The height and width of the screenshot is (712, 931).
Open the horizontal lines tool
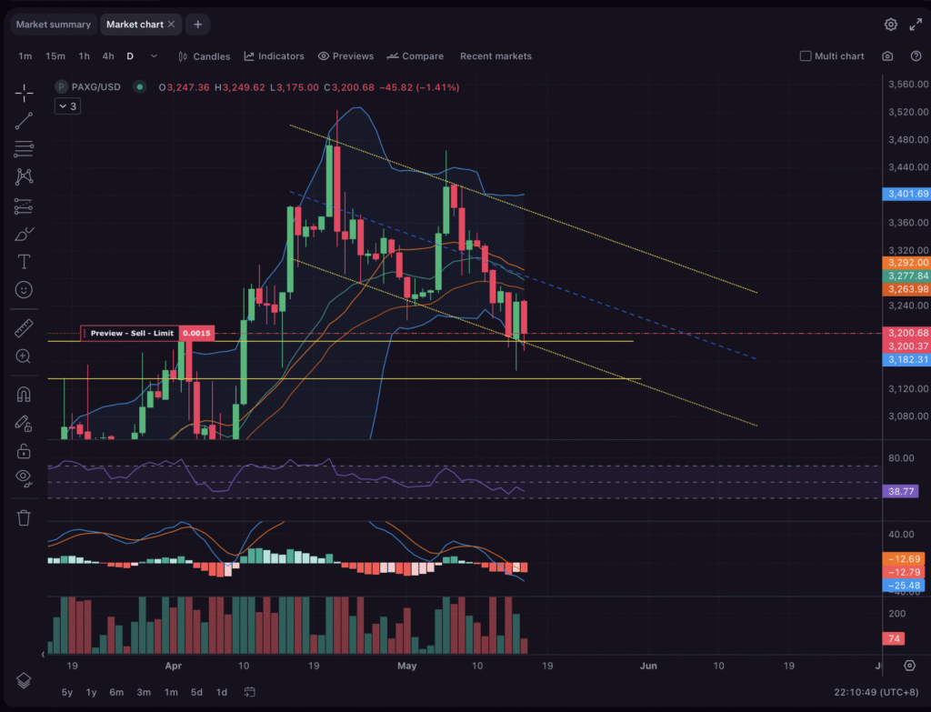(x=24, y=148)
